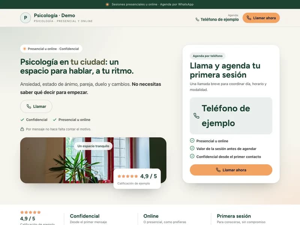This screenshot has width=300, height=225.
Task: Click the bottom Online feature heading
Action: click(151, 216)
